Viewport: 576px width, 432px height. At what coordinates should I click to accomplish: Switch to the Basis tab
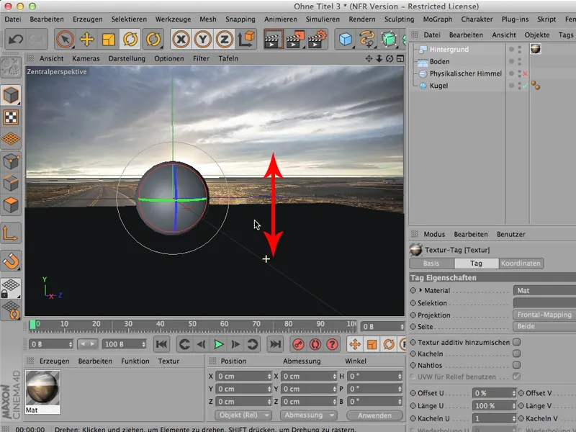point(431,264)
